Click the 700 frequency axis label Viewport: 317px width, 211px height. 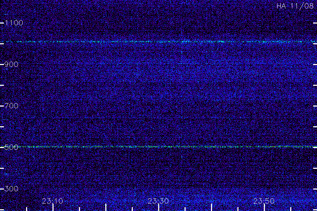(11, 106)
